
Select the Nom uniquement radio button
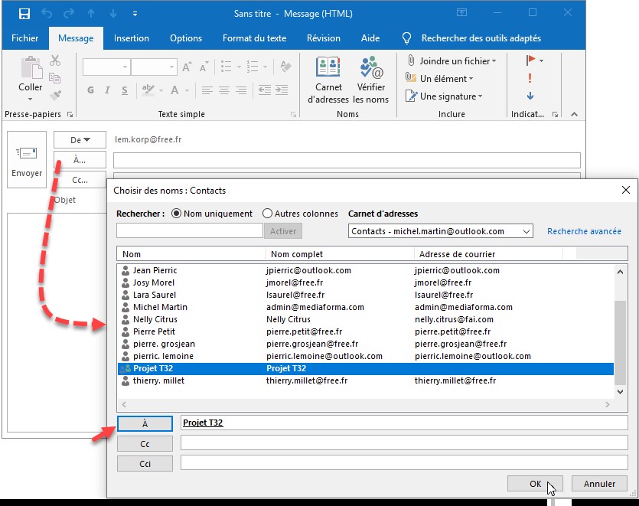pyautogui.click(x=177, y=214)
